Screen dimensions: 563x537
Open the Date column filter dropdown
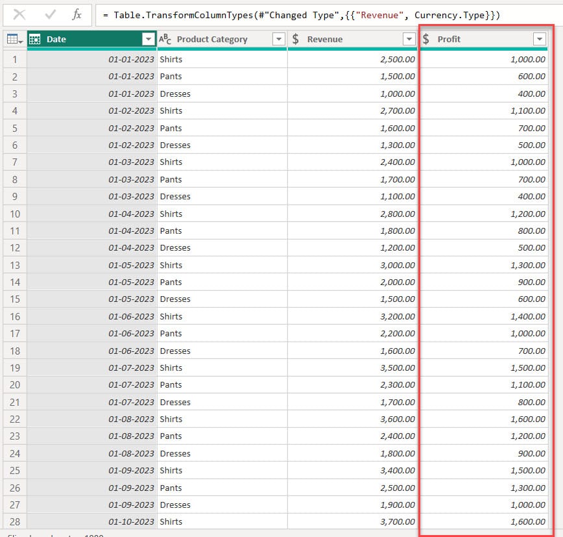click(149, 39)
